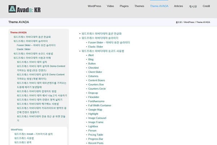
Task: Open the 게시판 menu item
Action: click(x=193, y=6)
